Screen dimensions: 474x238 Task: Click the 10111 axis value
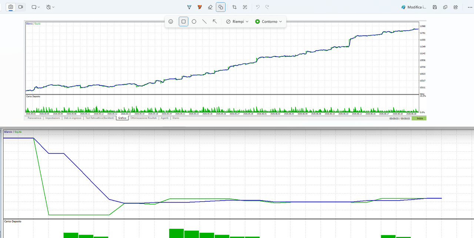click(x=423, y=87)
